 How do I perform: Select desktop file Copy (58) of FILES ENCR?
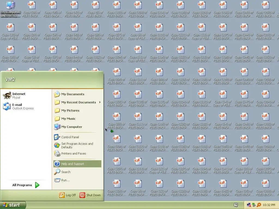click(117, 76)
